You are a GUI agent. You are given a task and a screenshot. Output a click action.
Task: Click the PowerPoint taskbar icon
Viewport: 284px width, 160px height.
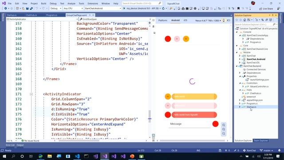(132, 156)
